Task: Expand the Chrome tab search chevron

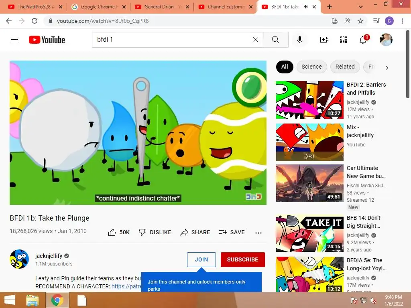Action: pyautogui.click(x=361, y=7)
